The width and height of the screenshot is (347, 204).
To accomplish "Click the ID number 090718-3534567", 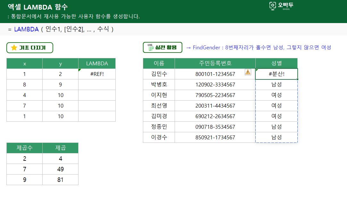I will click(x=215, y=127).
